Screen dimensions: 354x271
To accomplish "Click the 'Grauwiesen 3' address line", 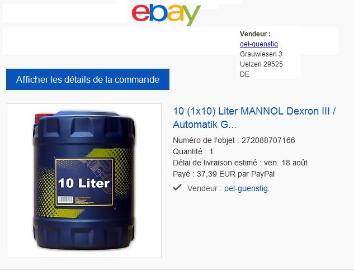I will [x=261, y=54].
